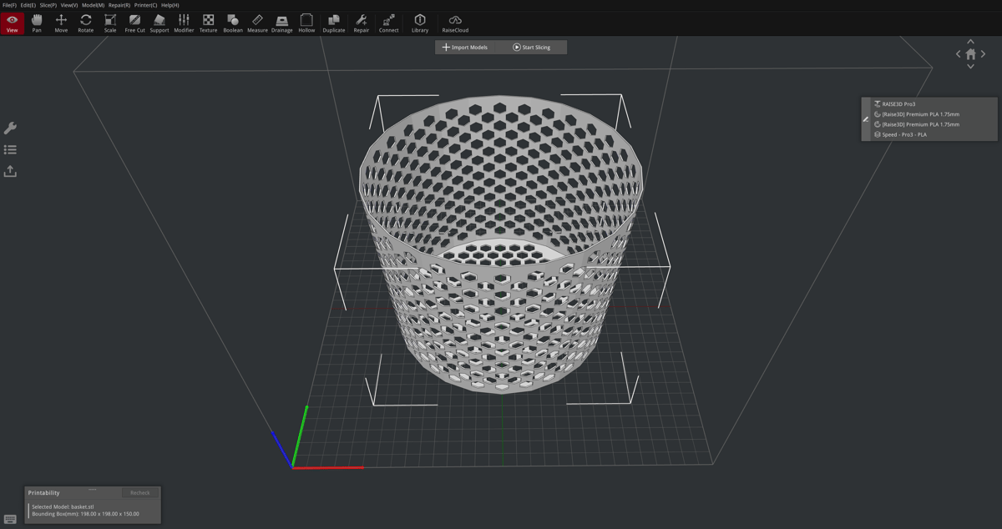This screenshot has height=529, width=1002.
Task: Click the Connect printer icon
Action: 389,23
